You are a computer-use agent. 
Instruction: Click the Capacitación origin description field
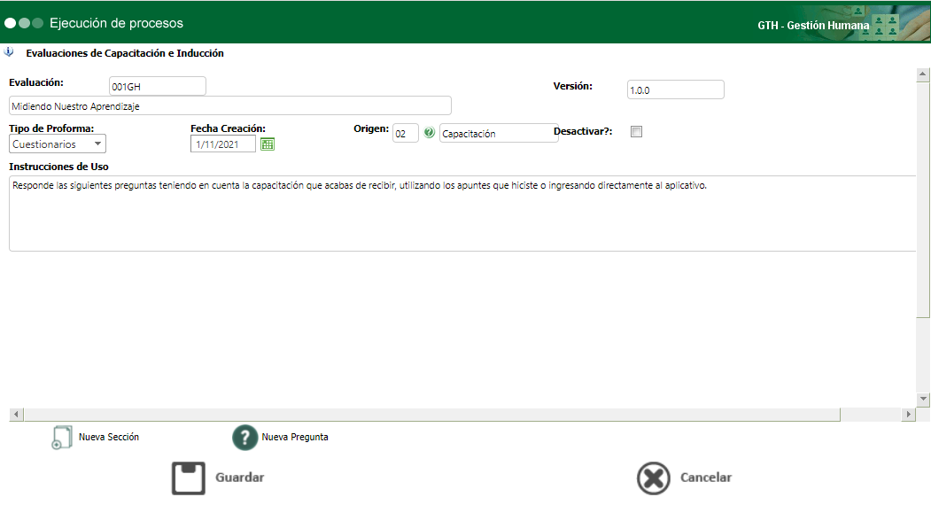tap(498, 133)
